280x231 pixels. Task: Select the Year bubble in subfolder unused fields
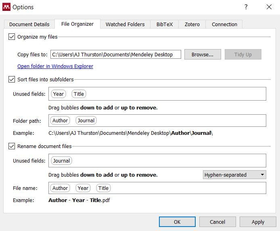pos(59,94)
